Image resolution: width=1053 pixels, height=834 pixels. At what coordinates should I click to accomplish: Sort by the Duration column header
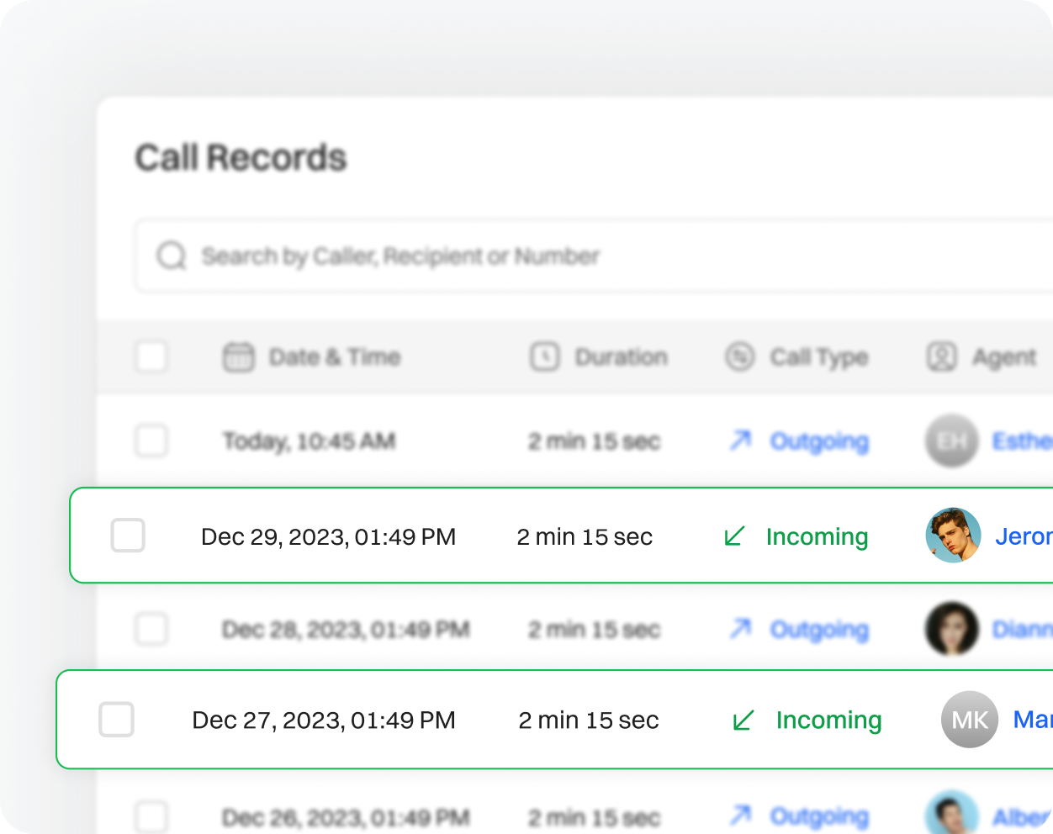[621, 357]
